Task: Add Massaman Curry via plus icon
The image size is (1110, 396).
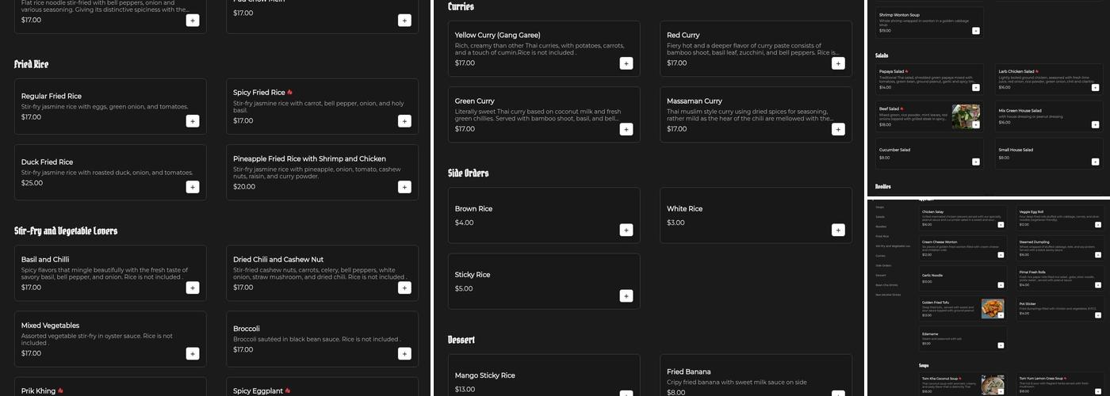Action: click(838, 129)
